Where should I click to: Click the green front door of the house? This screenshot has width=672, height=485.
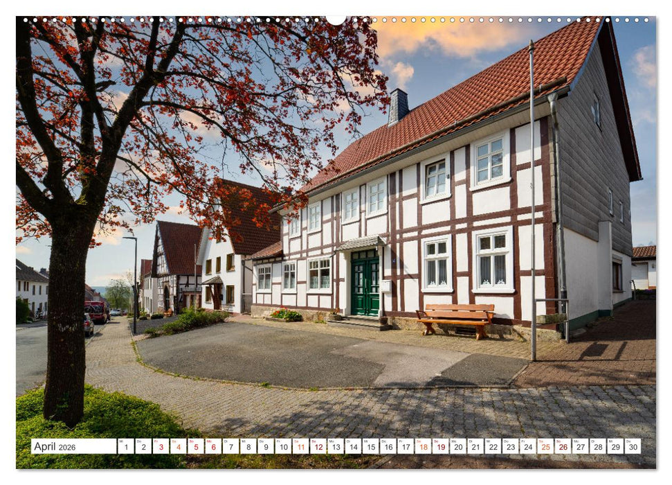click(x=365, y=283)
